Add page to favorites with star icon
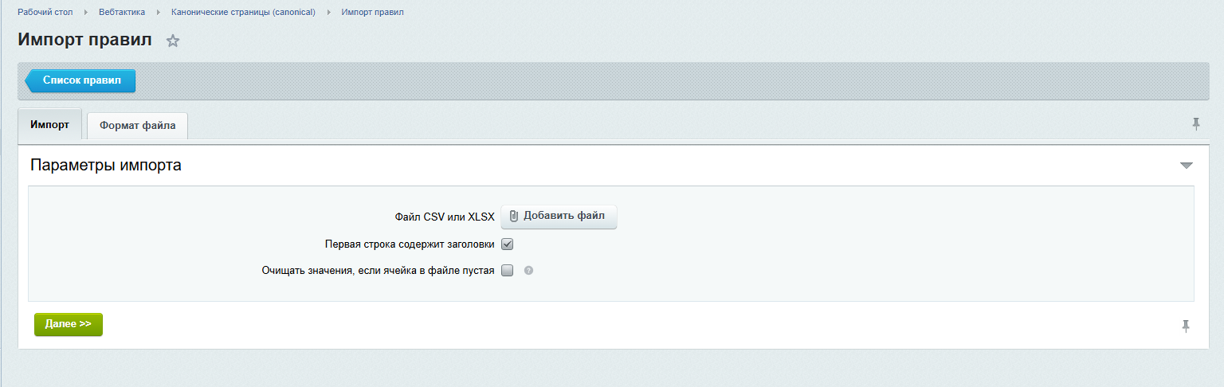1224x387 pixels. pyautogui.click(x=173, y=41)
